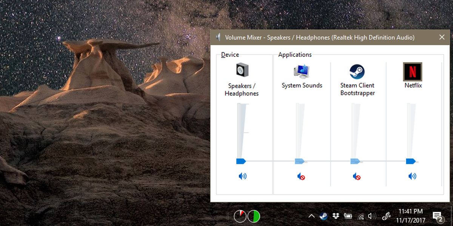Viewport: 453px width, 226px height.
Task: Click the Steam Client Bootstrapper icon
Action: [357, 71]
